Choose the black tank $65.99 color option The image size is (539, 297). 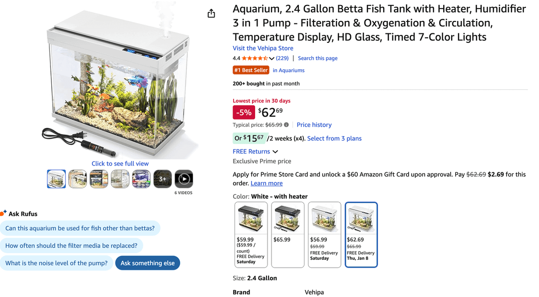point(287,235)
